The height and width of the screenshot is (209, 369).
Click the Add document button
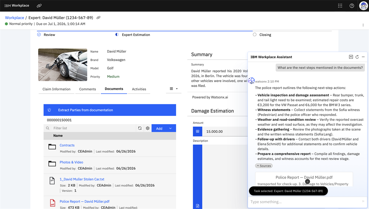coord(159,128)
